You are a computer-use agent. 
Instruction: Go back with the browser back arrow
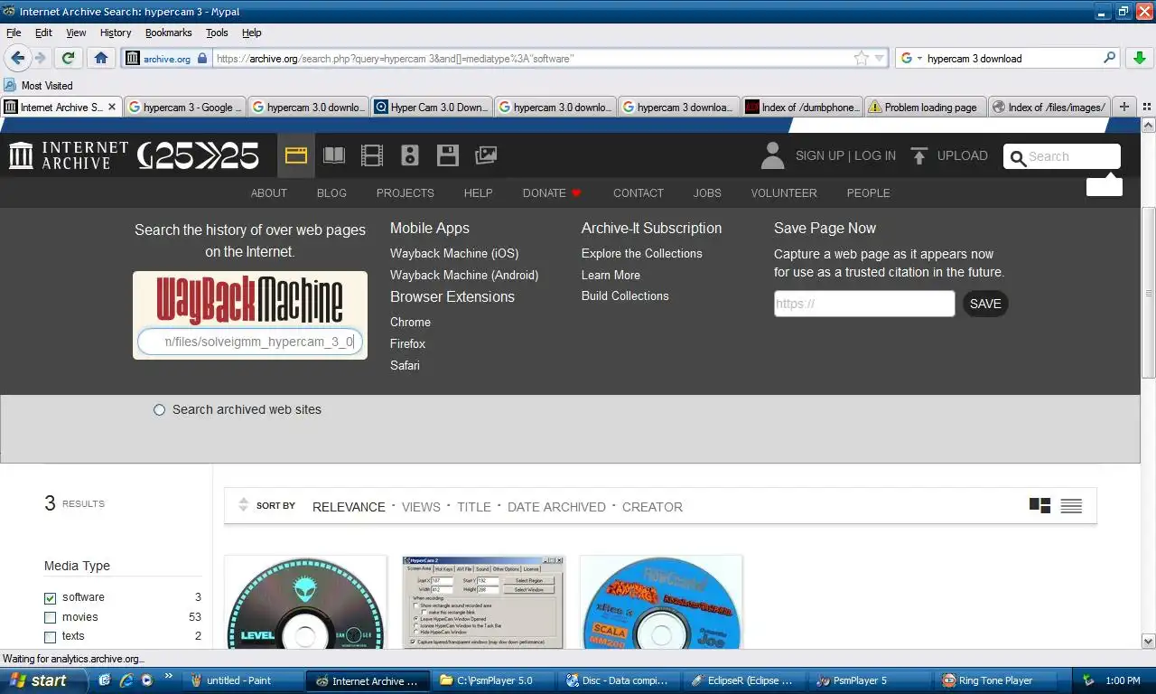(17, 58)
